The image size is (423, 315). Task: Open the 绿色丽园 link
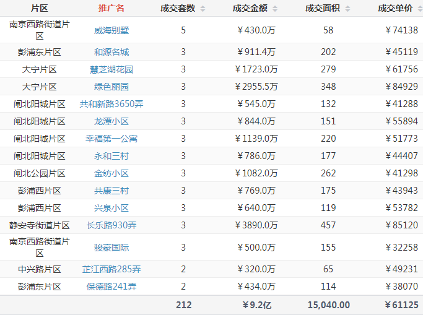point(111,87)
